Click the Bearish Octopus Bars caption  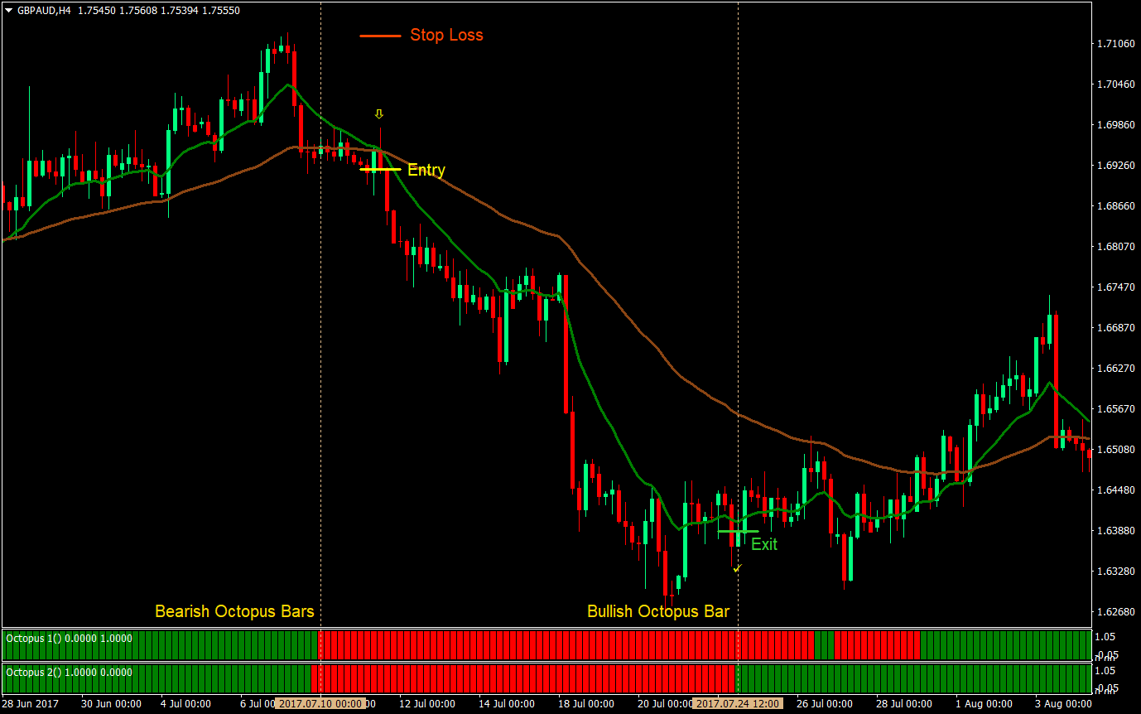tap(233, 611)
